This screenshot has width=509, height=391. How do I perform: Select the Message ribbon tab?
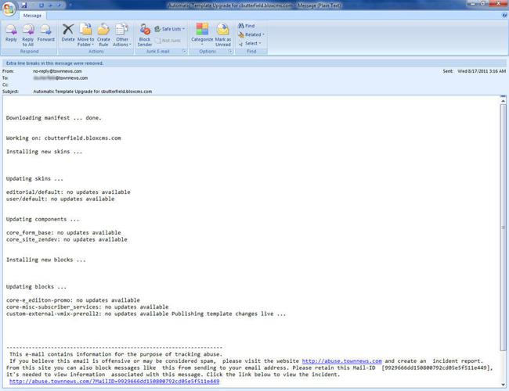coord(32,16)
